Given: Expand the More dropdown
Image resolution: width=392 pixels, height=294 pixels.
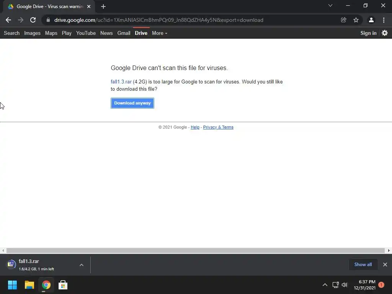Looking at the screenshot, I should pos(160,33).
